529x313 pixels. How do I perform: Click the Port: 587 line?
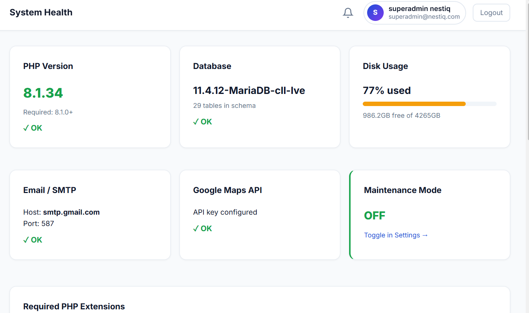[x=39, y=223]
